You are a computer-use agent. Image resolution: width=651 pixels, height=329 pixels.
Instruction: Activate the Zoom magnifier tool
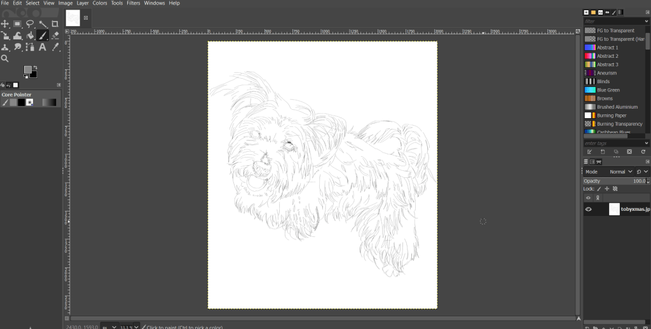click(5, 58)
